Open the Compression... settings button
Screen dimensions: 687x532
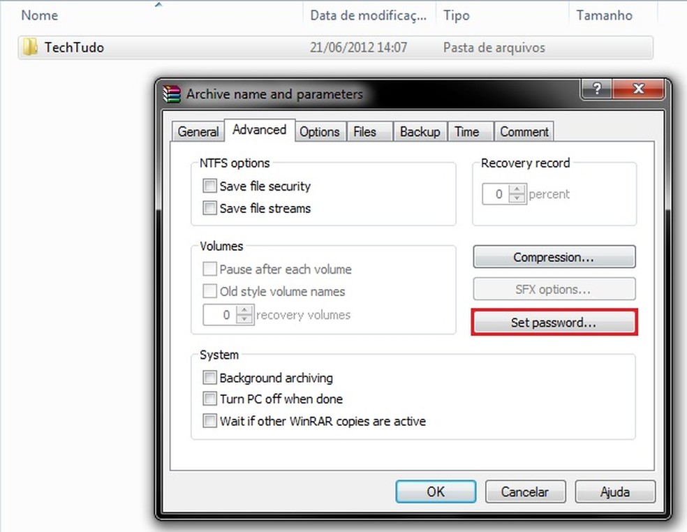tap(554, 257)
